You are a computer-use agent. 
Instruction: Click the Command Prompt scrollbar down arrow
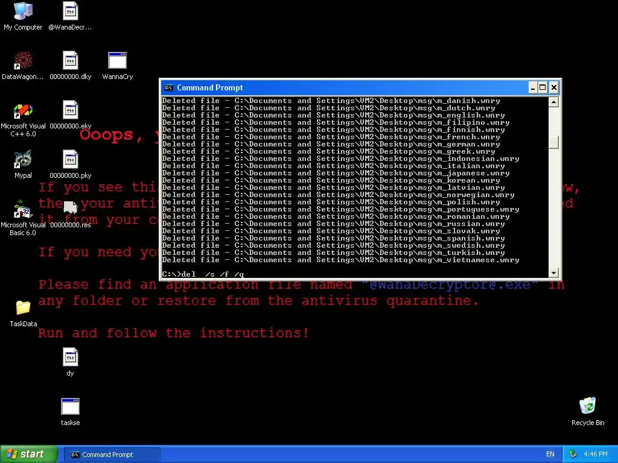click(x=554, y=272)
